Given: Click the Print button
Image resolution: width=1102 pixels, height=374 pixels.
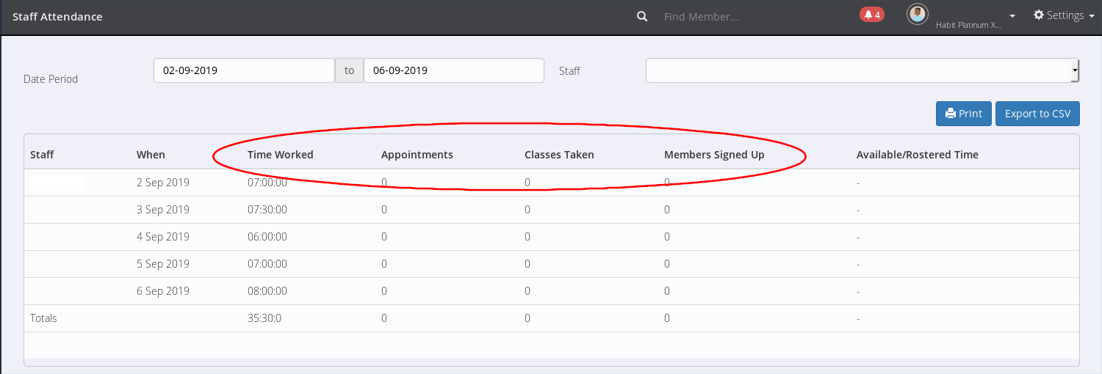Looking at the screenshot, I should click(963, 114).
